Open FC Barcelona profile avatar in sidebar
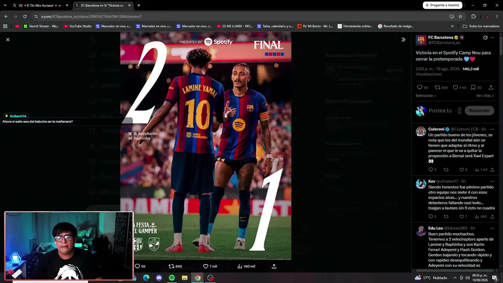Screen dimensions: 503x283 click(x=421, y=40)
